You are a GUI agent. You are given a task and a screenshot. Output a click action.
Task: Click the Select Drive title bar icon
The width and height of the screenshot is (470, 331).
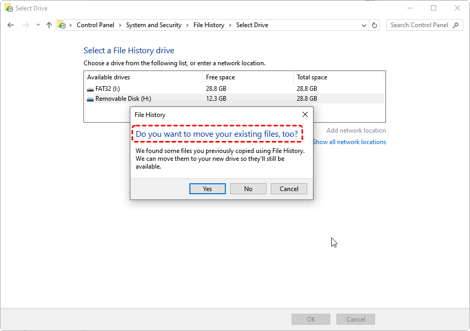pyautogui.click(x=9, y=8)
